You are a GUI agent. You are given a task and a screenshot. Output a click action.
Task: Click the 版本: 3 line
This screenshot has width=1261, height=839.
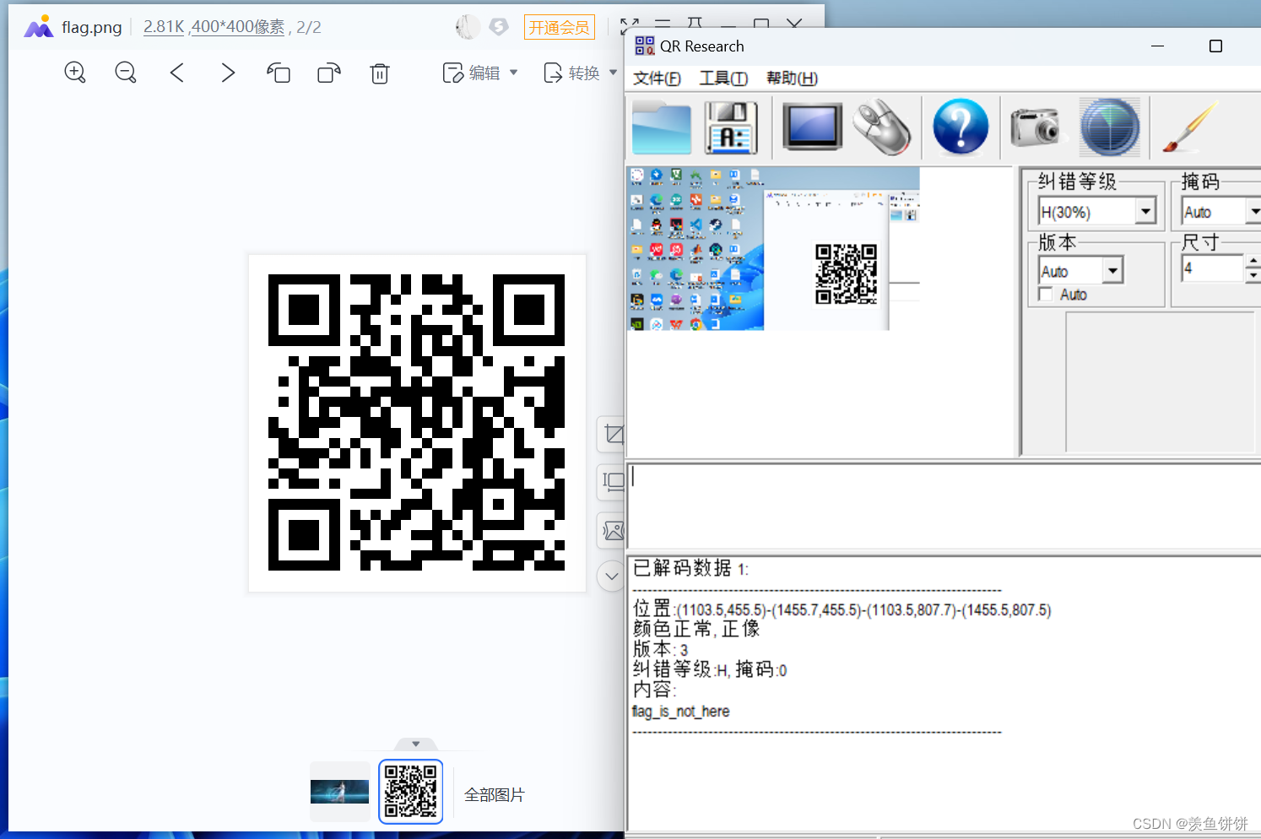660,649
